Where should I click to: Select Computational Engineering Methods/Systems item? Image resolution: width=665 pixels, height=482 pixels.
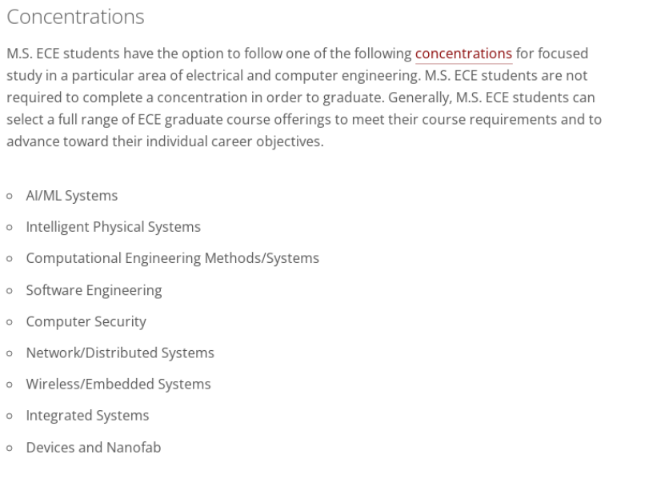tap(172, 258)
